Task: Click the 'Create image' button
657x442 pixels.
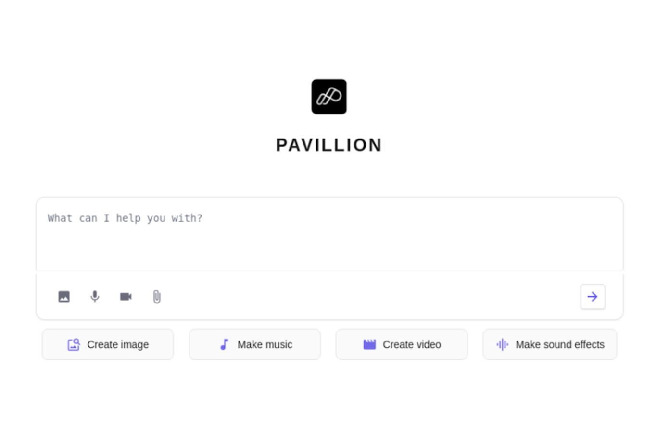Action: click(108, 344)
